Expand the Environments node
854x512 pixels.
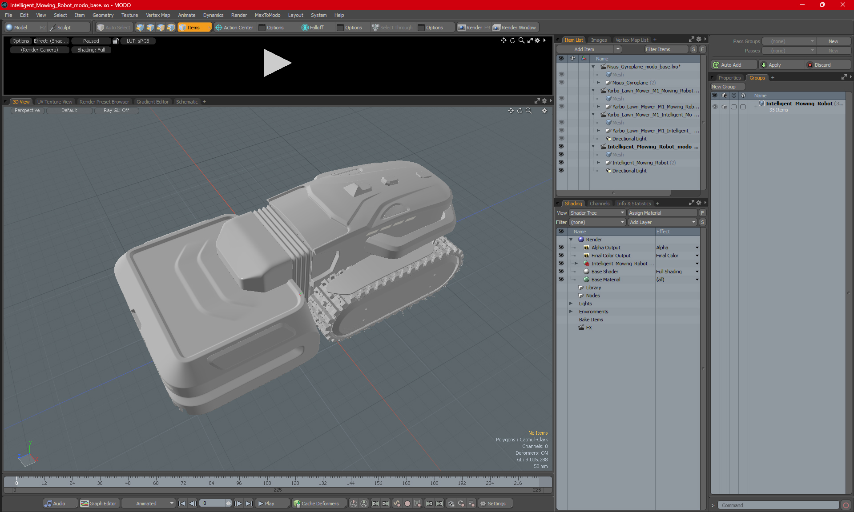pyautogui.click(x=571, y=312)
